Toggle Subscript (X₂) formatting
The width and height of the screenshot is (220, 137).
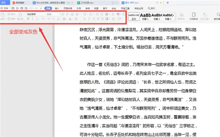click(53, 19)
